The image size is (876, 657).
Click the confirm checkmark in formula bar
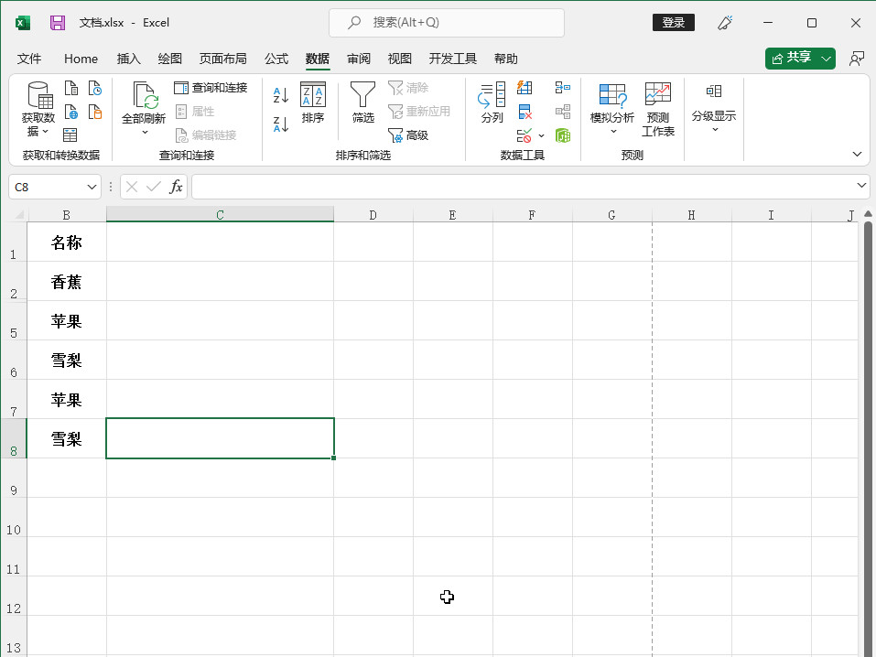[x=154, y=187]
